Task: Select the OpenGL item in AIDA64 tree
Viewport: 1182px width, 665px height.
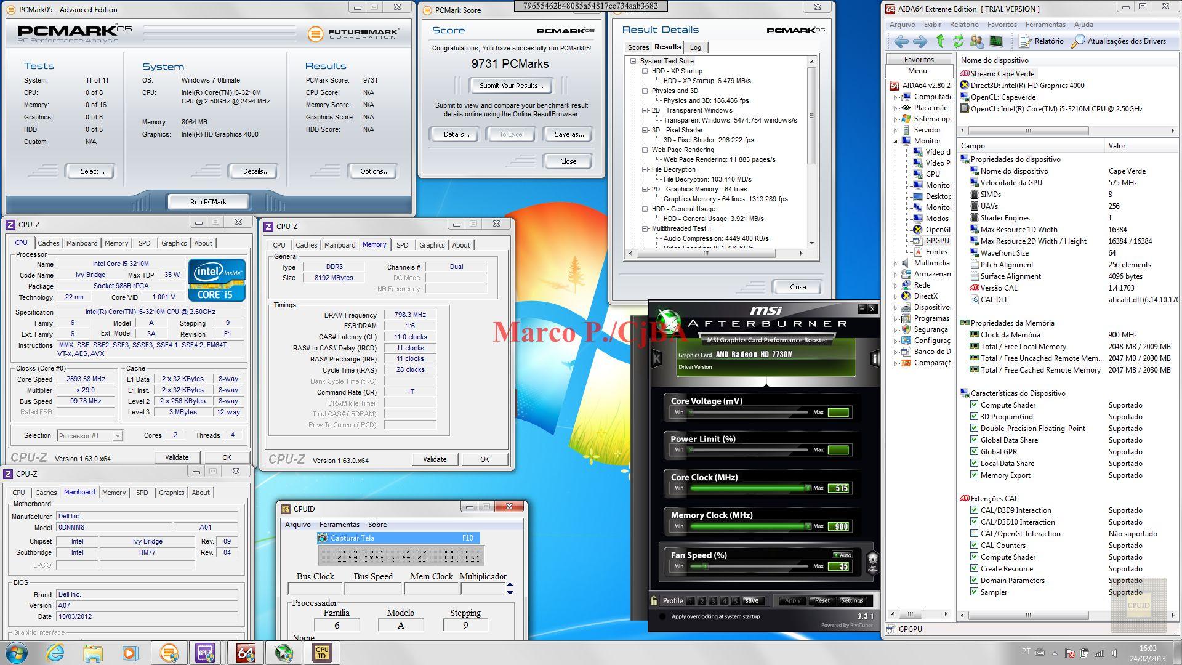Action: pyautogui.click(x=931, y=230)
